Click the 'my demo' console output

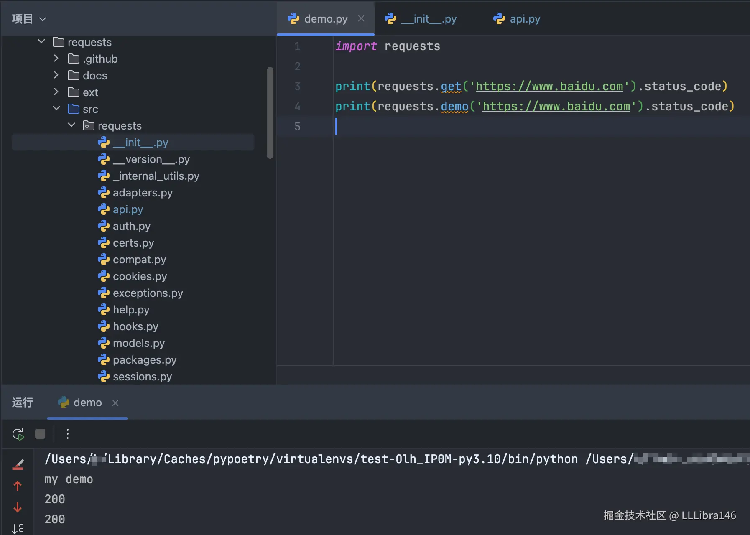point(69,479)
